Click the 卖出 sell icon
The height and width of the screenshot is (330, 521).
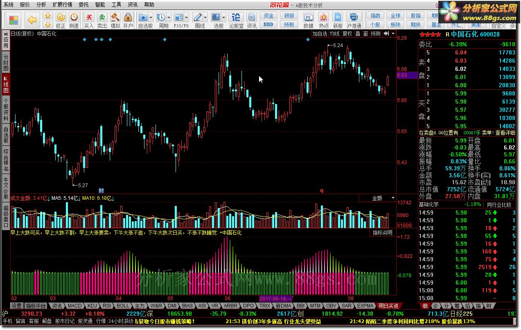102,20
